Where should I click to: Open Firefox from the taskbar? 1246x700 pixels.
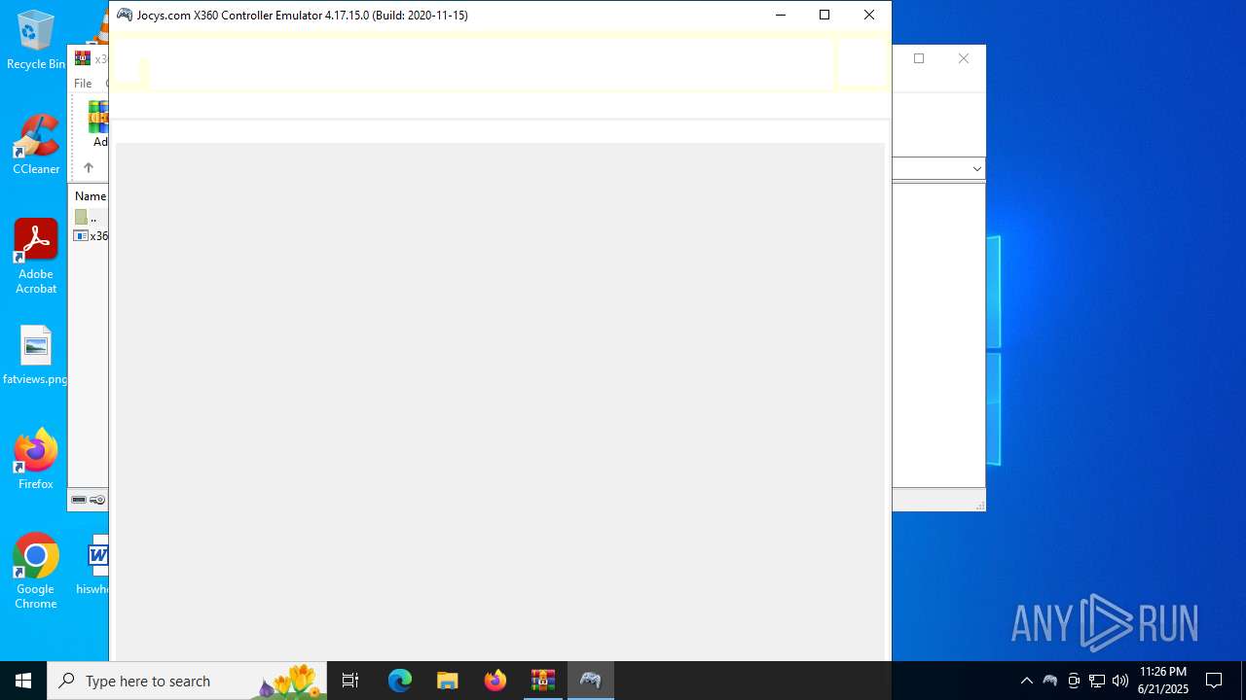click(x=495, y=681)
